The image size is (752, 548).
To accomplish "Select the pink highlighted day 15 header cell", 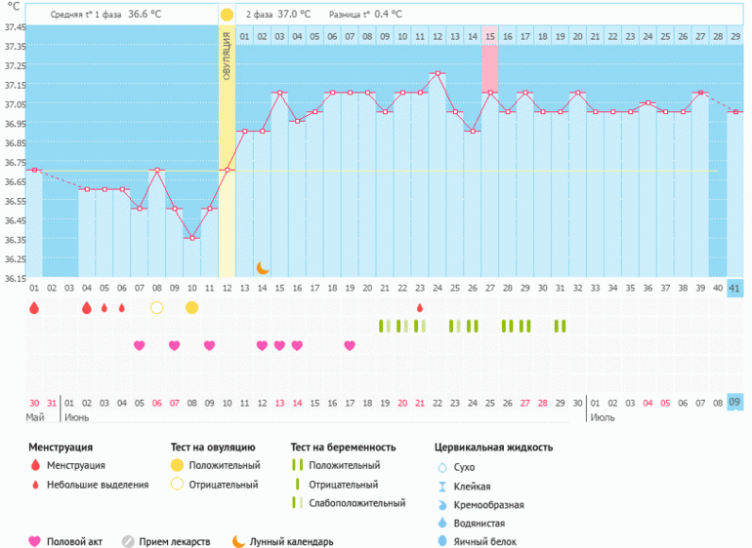I will (x=490, y=36).
